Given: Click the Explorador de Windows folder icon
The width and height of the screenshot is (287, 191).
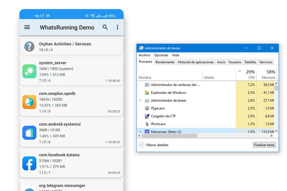Looking at the screenshot, I should tap(147, 93).
